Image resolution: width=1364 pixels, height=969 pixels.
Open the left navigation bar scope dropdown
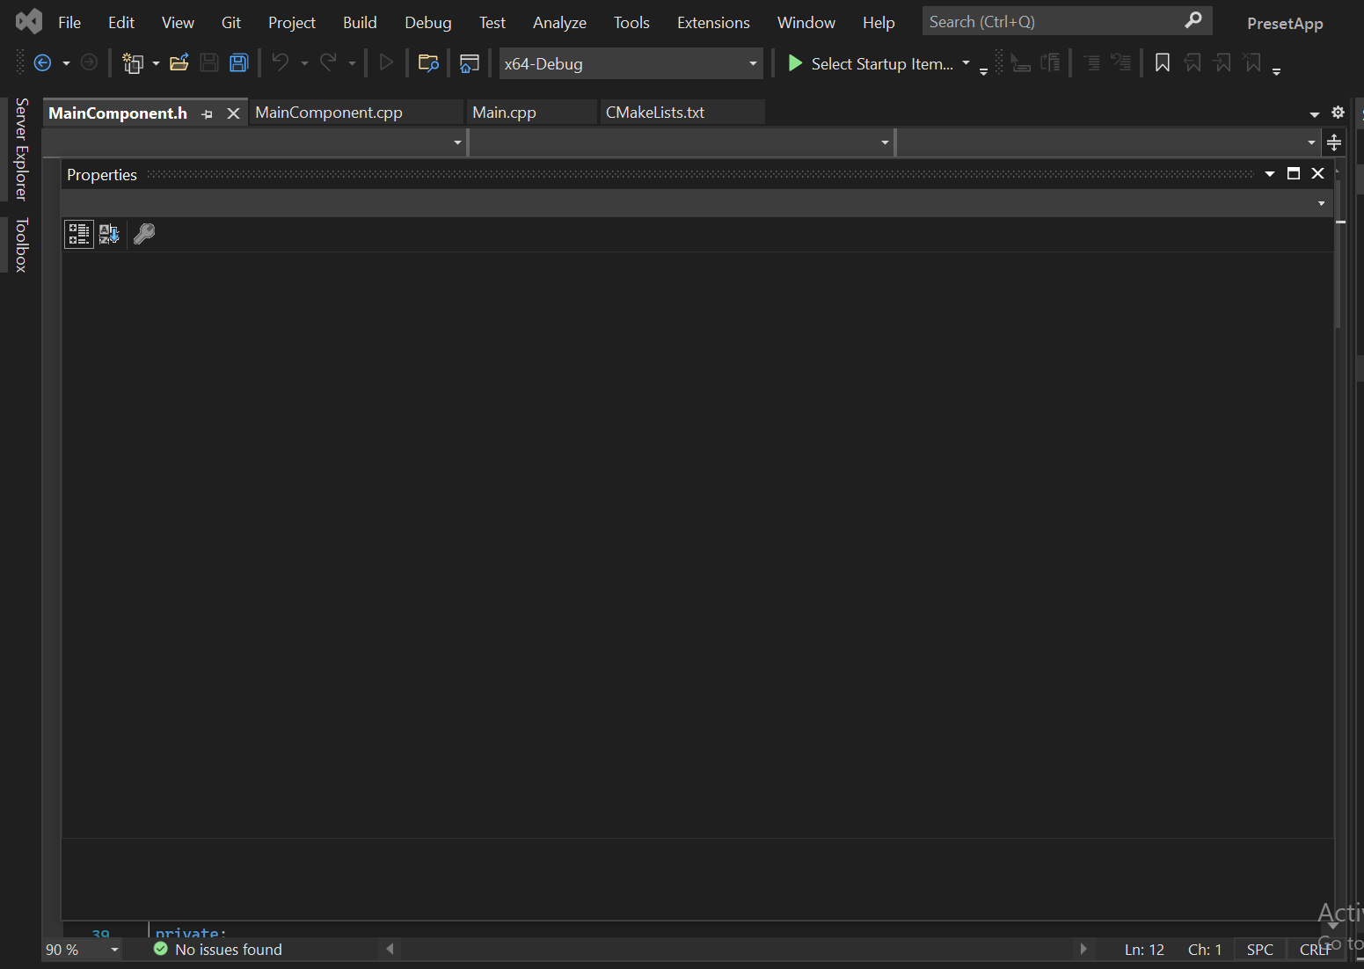tap(457, 142)
